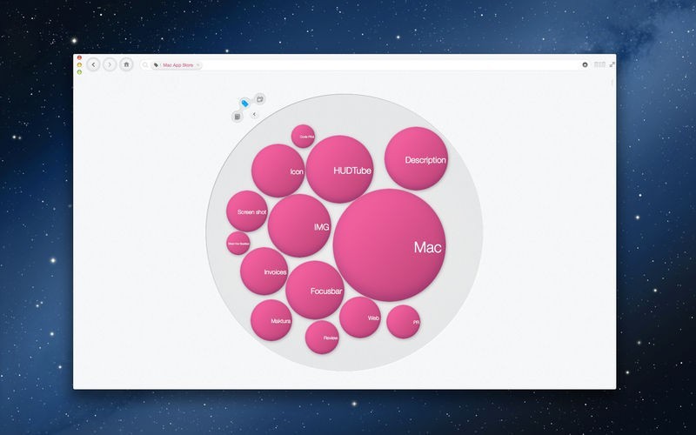Open the Description bubble

(x=417, y=158)
